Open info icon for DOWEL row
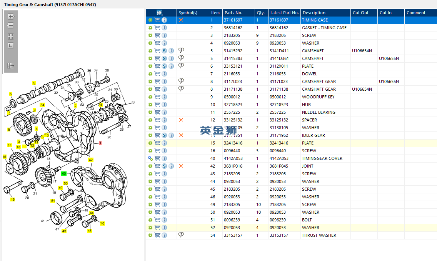Image resolution: width=437 pixels, height=261 pixels. tap(164, 74)
